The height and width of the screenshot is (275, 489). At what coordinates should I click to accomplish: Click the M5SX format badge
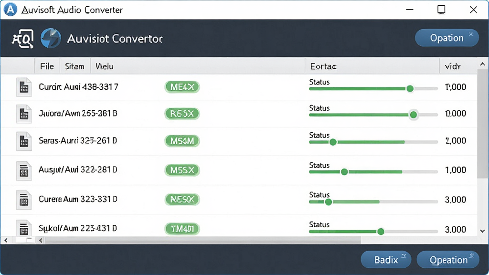click(x=182, y=170)
